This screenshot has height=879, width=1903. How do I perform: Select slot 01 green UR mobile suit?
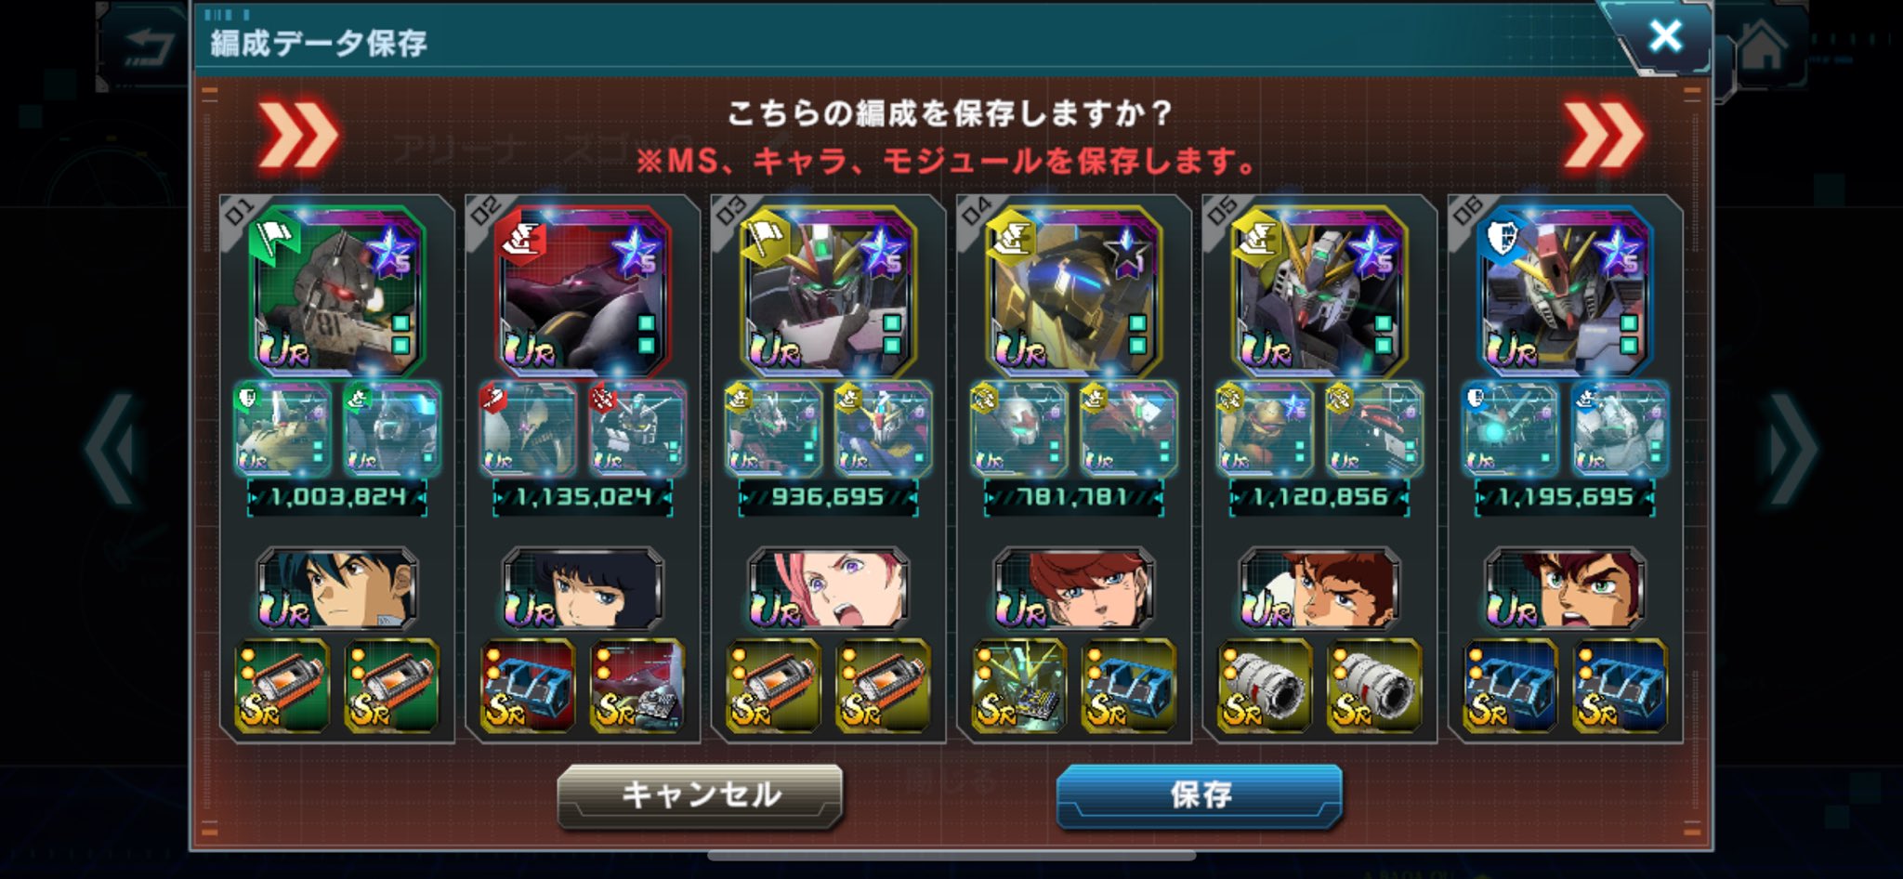click(x=336, y=291)
